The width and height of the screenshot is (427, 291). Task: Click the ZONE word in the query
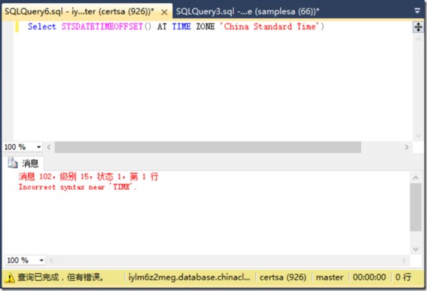click(206, 27)
